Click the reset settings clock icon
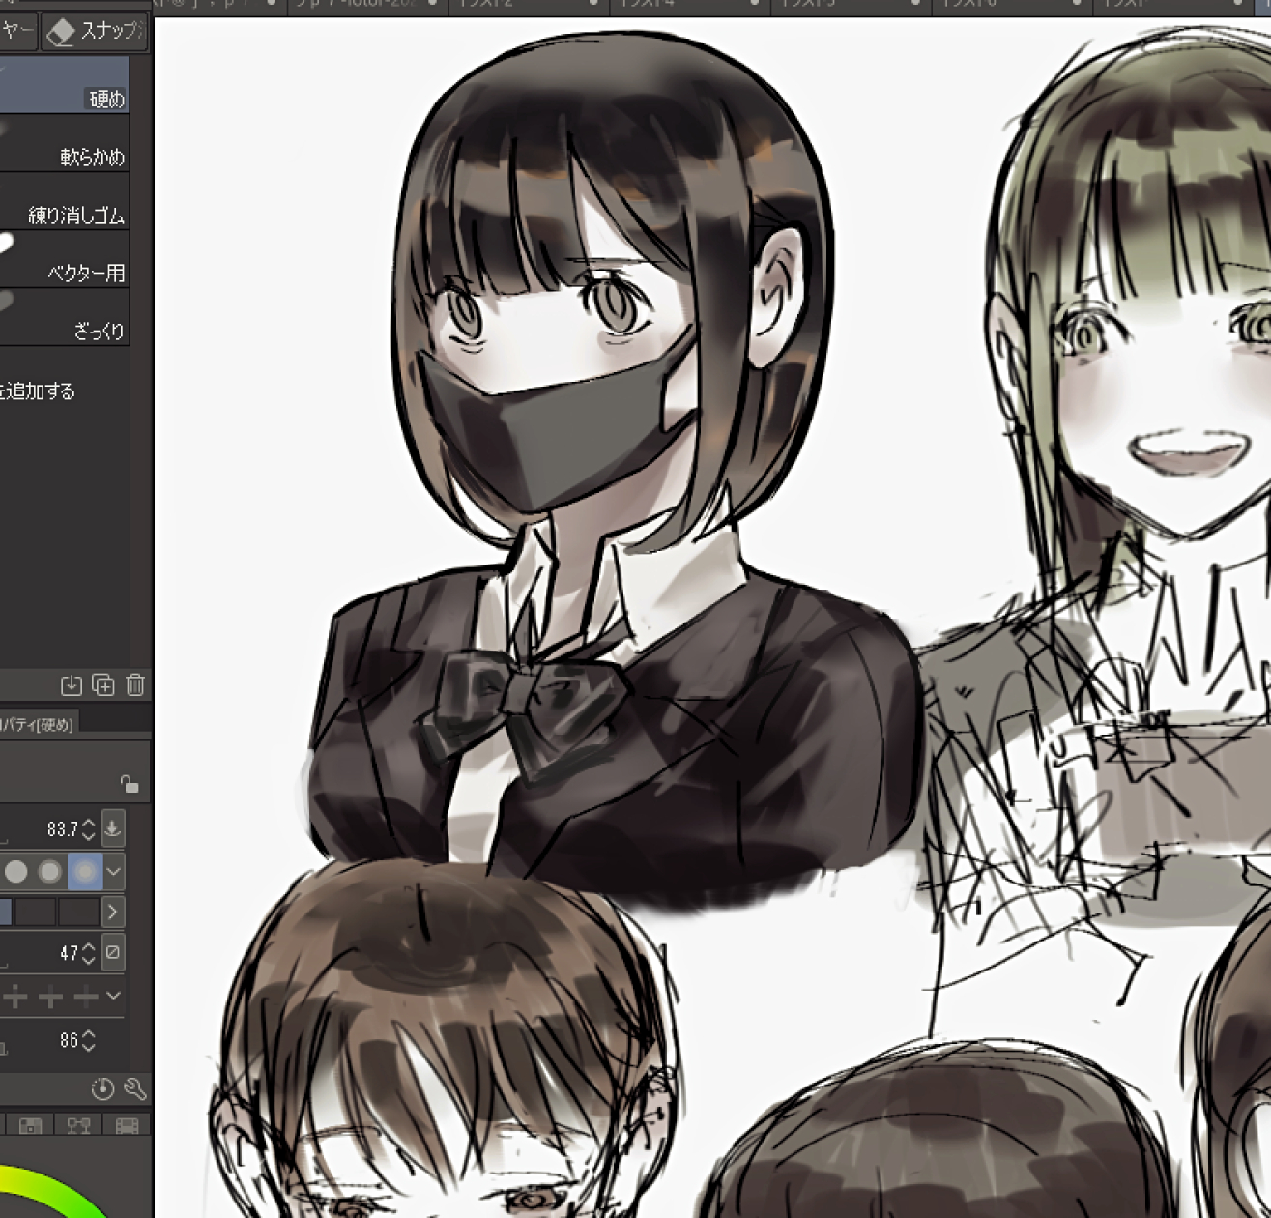Image resolution: width=1271 pixels, height=1218 pixels. (102, 1089)
